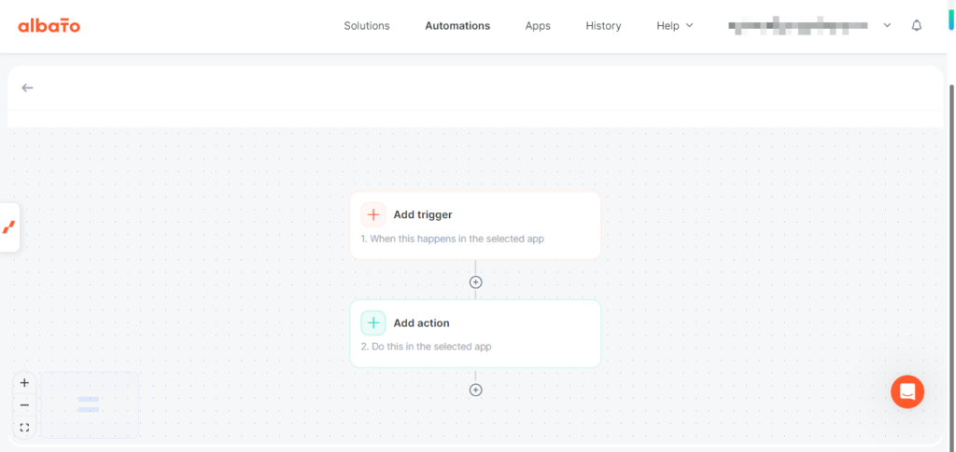Open the Apps page

[538, 25]
